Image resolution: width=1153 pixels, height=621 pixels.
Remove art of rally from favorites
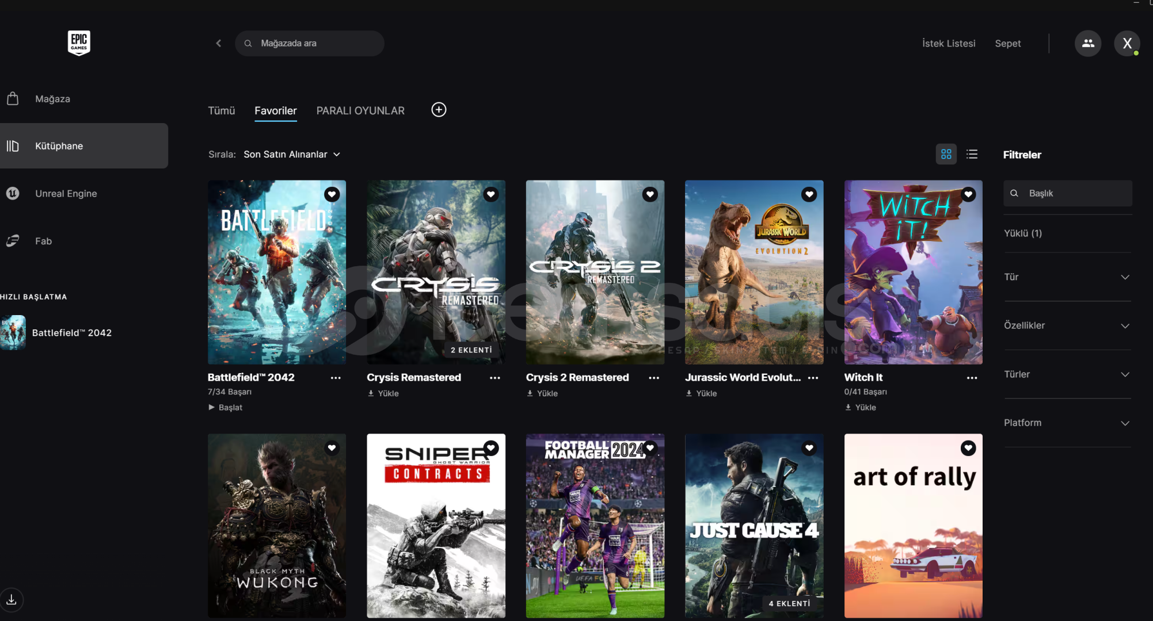pos(968,448)
